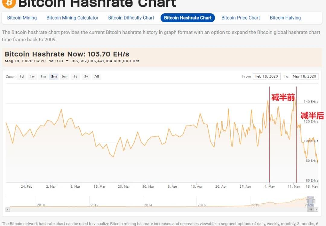Viewport: 326px width, 226px height.
Task: Show All hashrate history
Action: click(97, 77)
